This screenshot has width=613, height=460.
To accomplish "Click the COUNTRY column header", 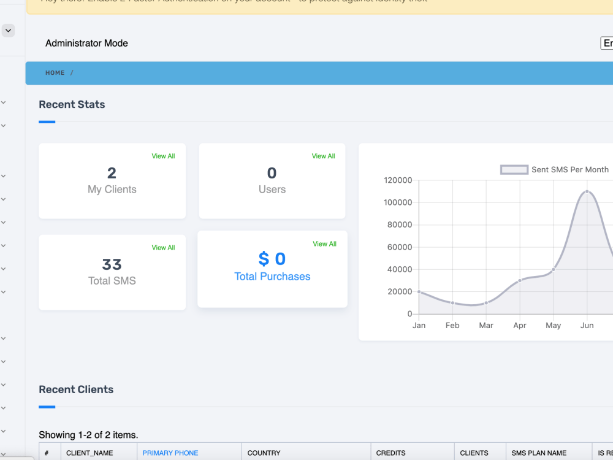I will point(264,453).
